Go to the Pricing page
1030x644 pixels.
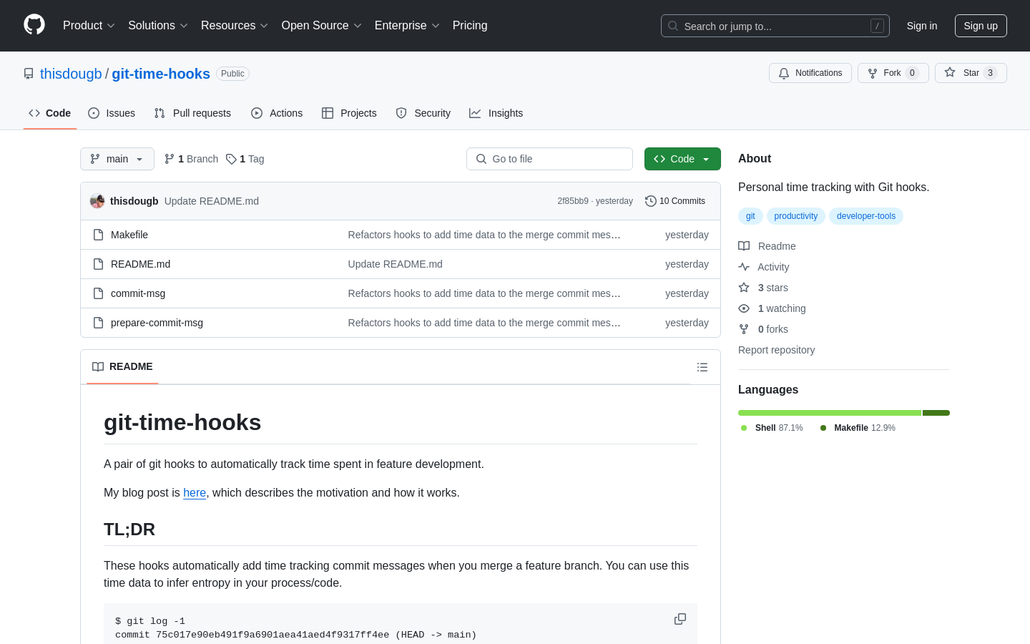click(470, 26)
